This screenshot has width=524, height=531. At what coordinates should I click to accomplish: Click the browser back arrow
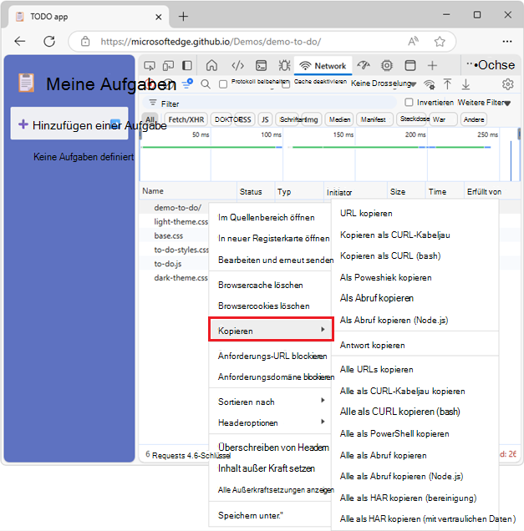click(x=20, y=41)
